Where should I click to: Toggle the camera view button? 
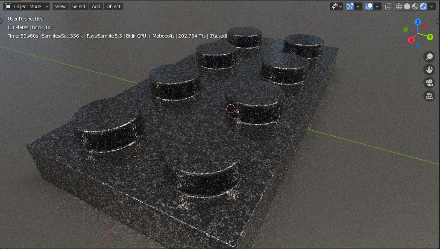tap(429, 83)
